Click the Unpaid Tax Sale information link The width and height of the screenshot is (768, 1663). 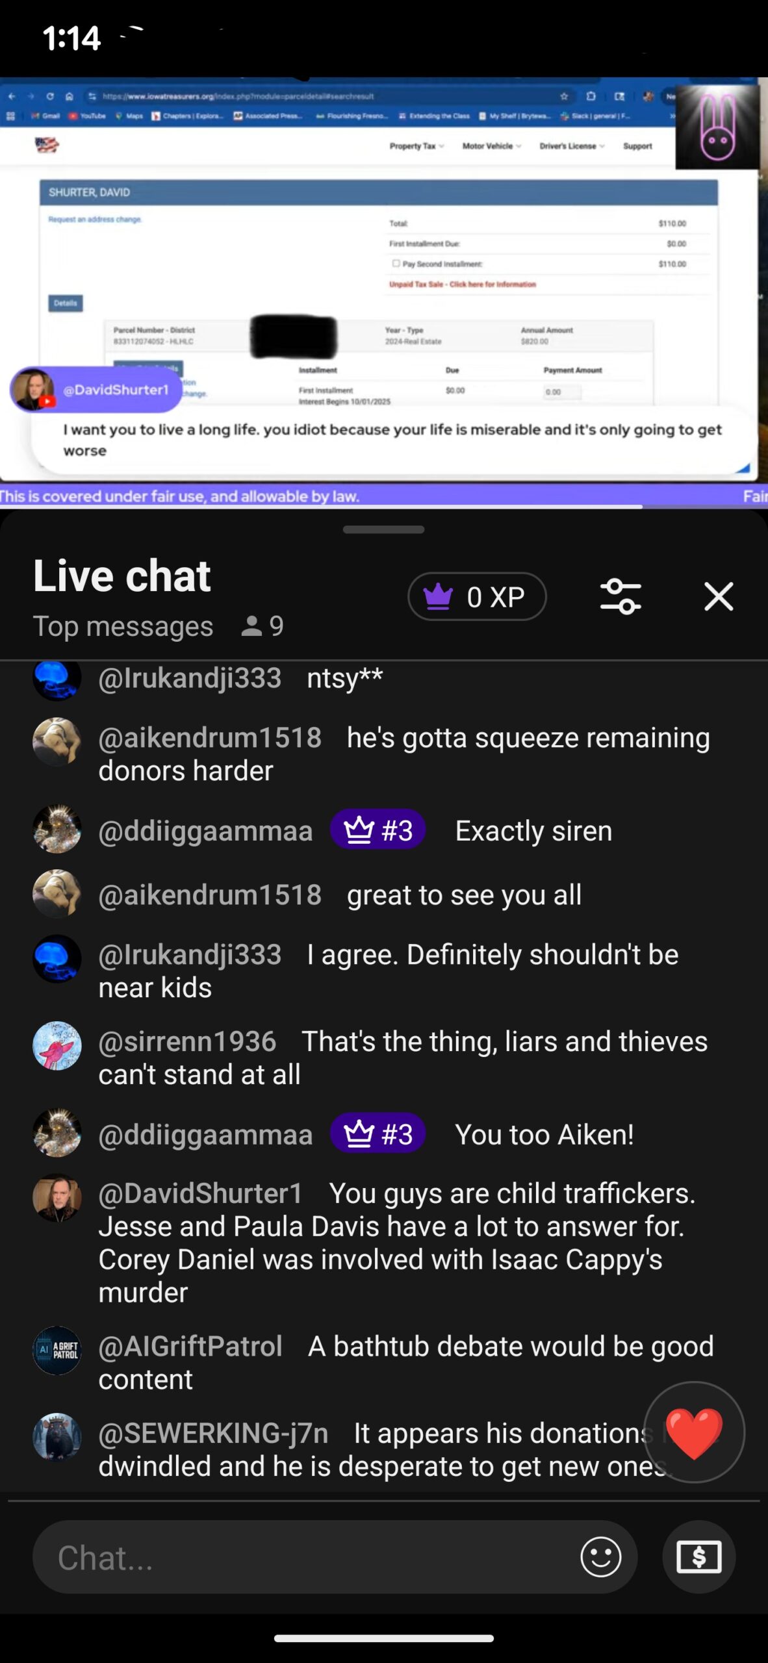463,284
